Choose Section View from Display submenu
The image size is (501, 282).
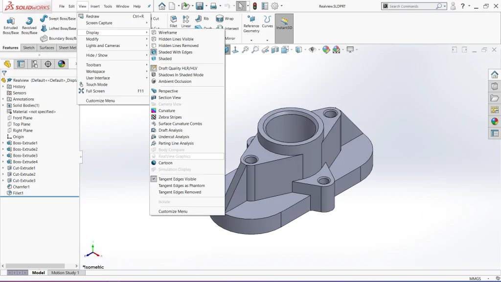tap(170, 97)
